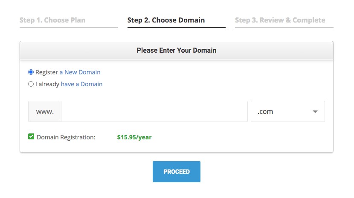Select the Step 2. Choose Domain tab

point(166,20)
